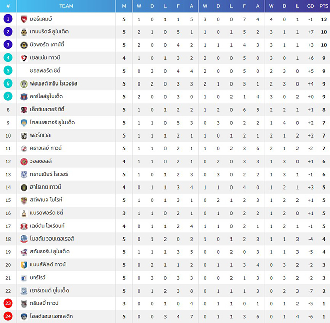Image resolution: width=330 pixels, height=323 pixels.
Task: Click the blue rank 1 position badge
Action: (x=8, y=19)
